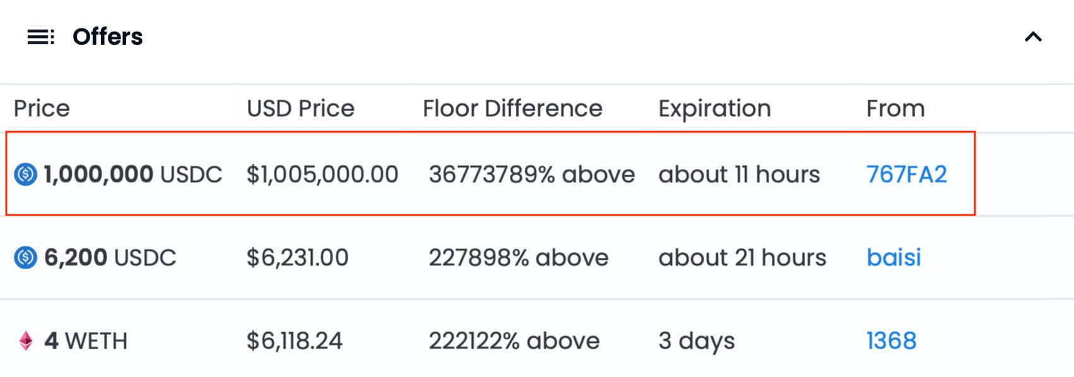The image size is (1074, 377).
Task: Click the USDC icon beside 1,000,000
Action: pos(26,174)
